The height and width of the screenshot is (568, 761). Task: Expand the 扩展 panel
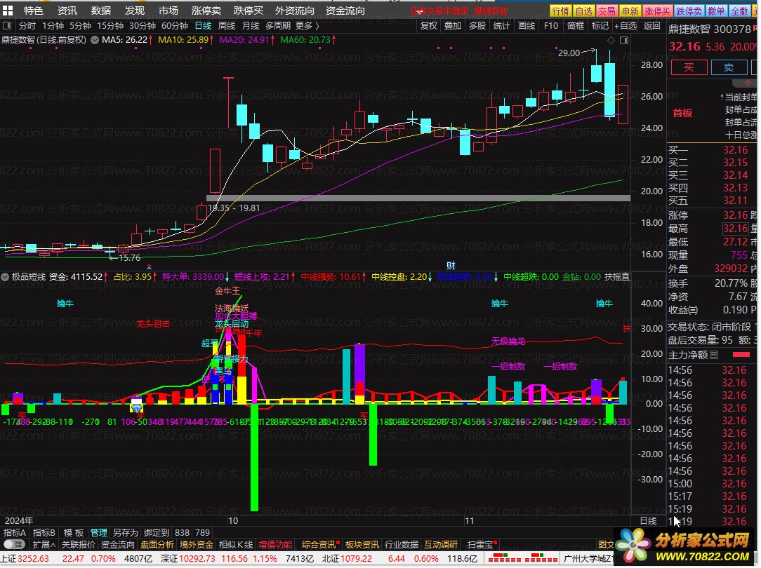click(44, 545)
